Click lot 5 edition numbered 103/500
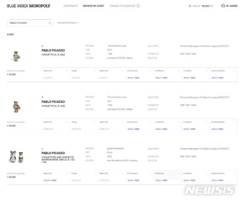Viewport: 242px width, 201px height. click(120, 109)
